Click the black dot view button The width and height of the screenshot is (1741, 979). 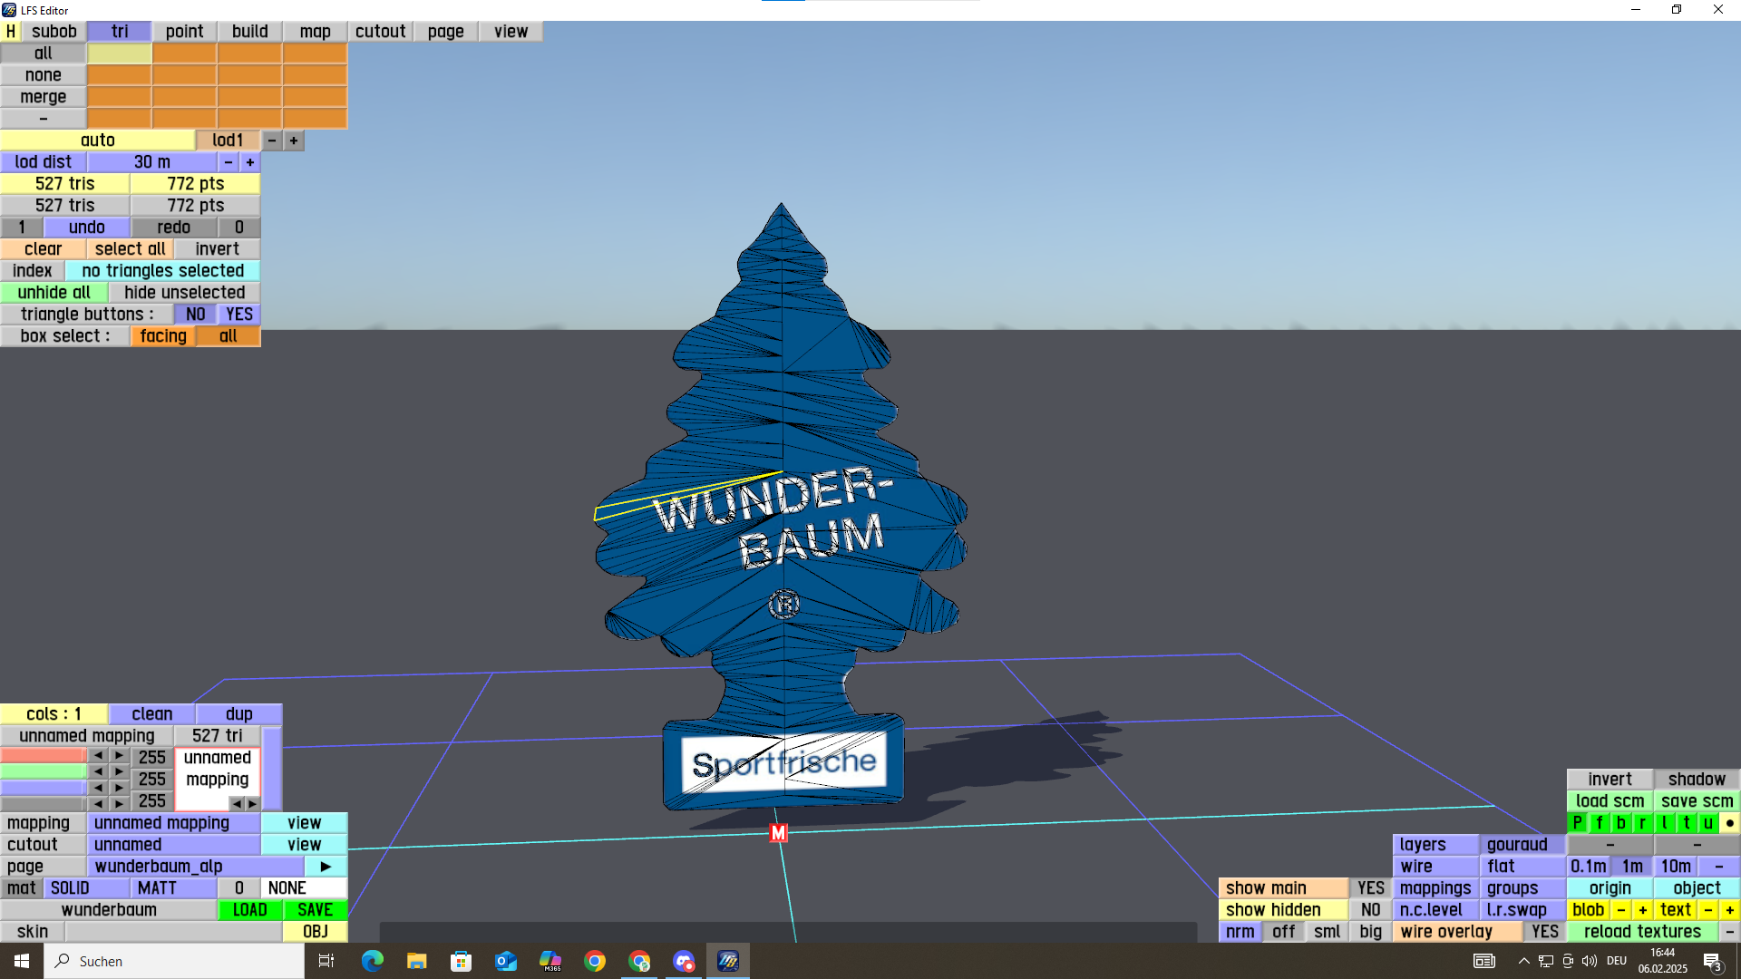1729,823
